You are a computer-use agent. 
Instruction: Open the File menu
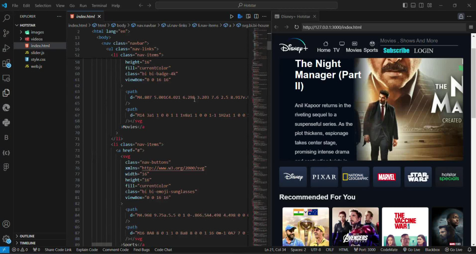pyautogui.click(x=15, y=5)
